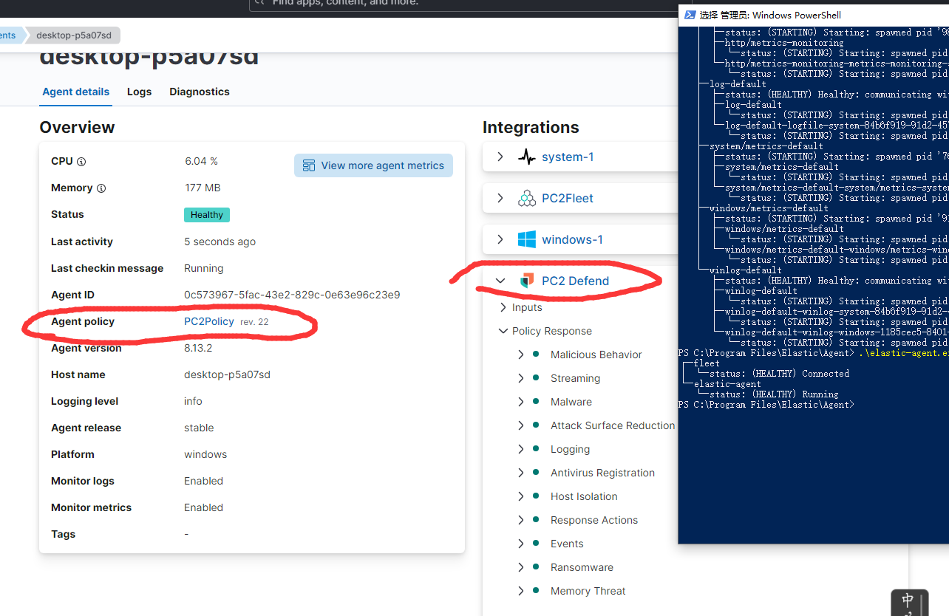Expand the Memory Threat row
The image size is (949, 616).
[x=521, y=591]
